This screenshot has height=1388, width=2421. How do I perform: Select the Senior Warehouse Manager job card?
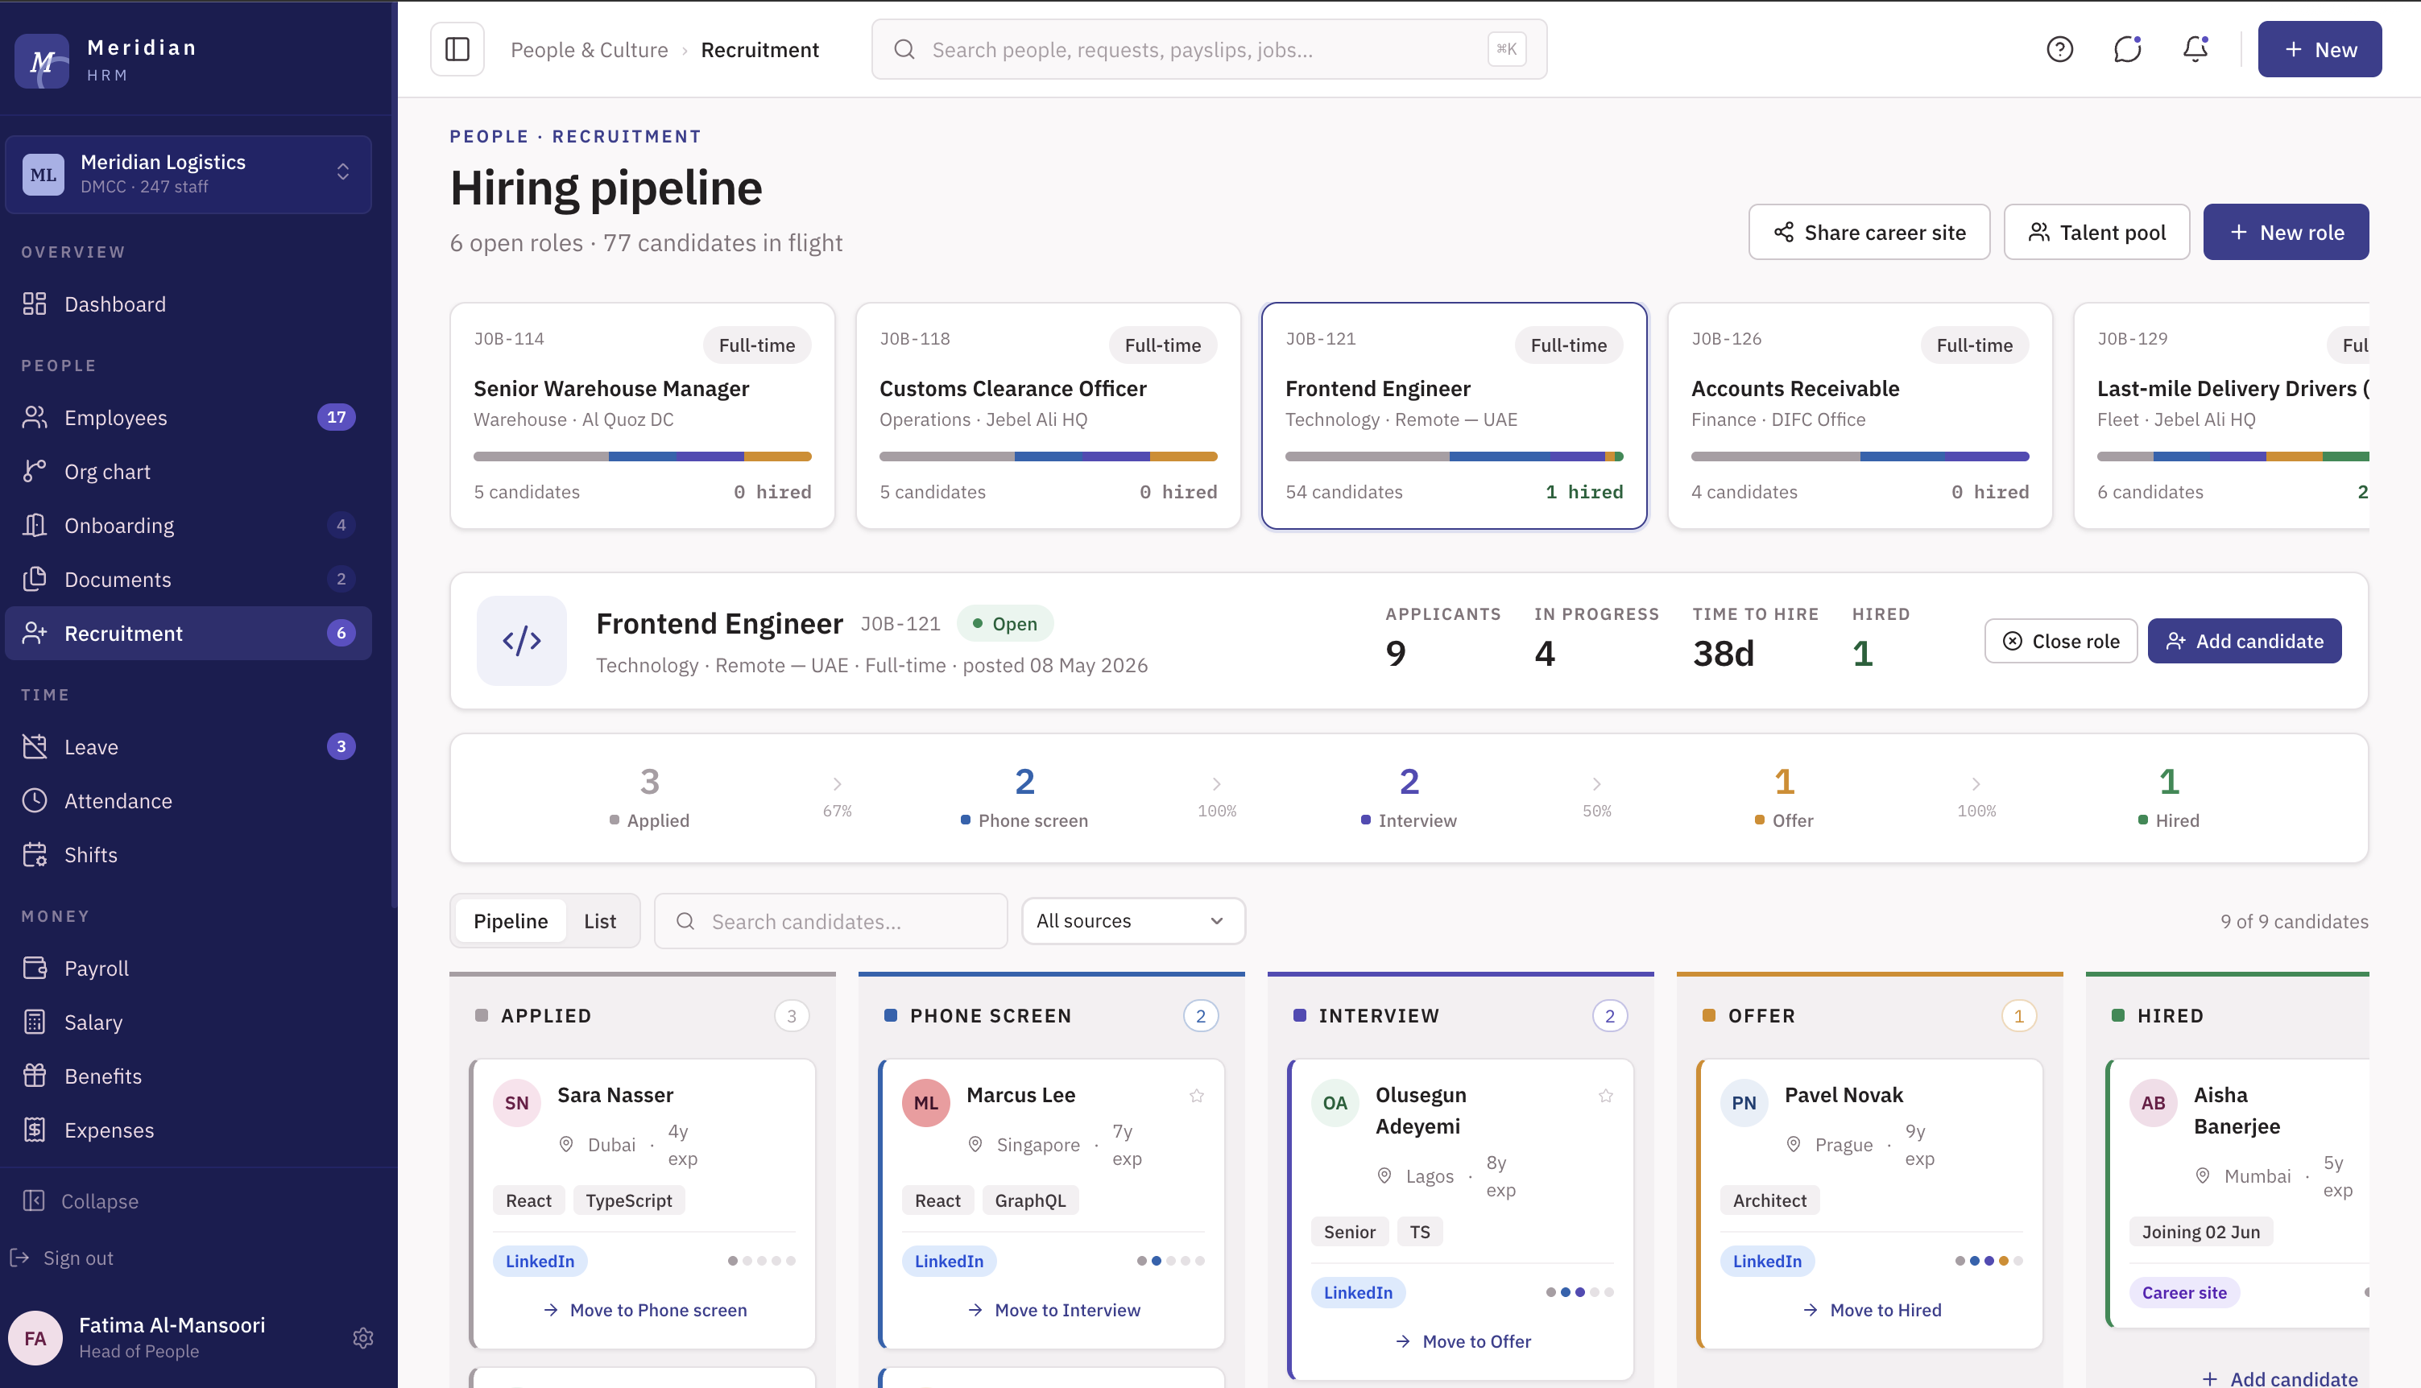[x=642, y=415]
